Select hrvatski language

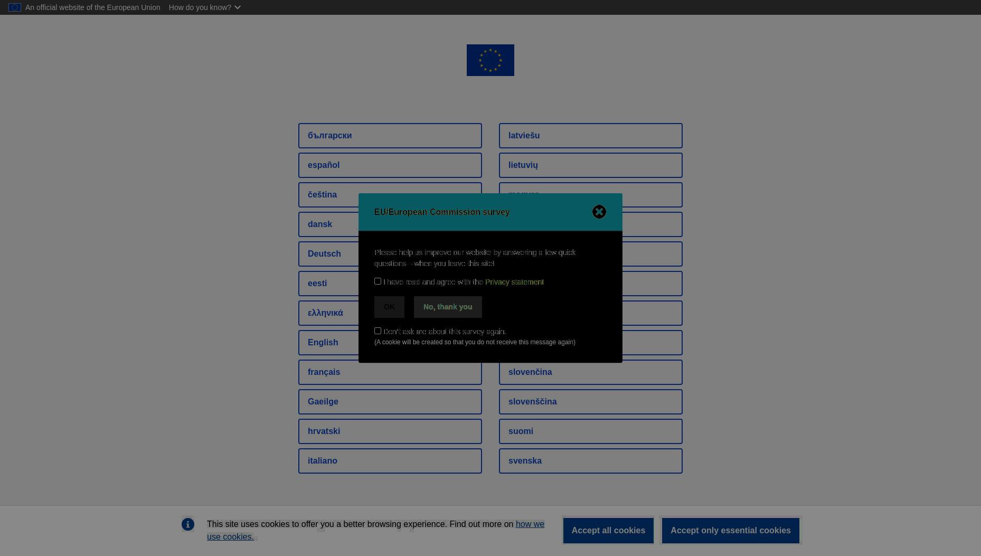click(390, 431)
